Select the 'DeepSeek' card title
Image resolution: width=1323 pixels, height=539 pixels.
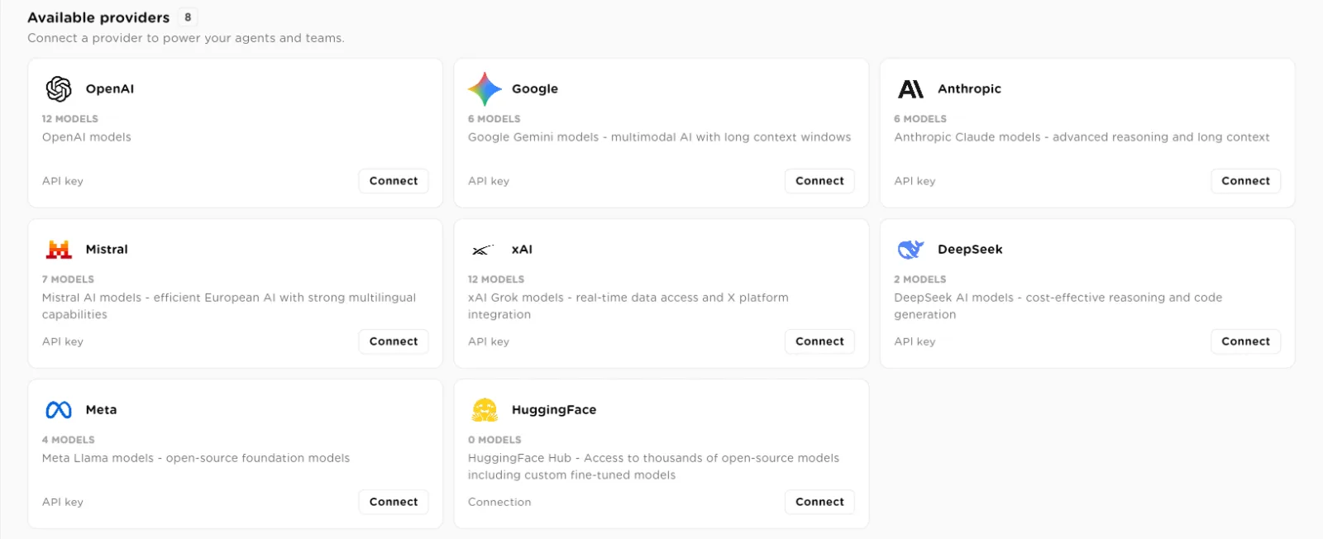[970, 249]
